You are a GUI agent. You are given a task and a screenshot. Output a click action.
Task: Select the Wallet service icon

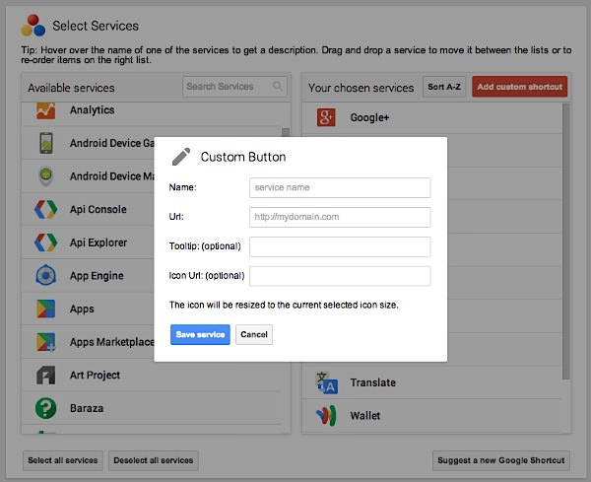pyautogui.click(x=326, y=416)
